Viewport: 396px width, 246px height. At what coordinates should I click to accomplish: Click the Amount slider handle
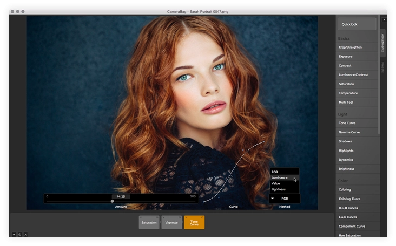coord(113,201)
